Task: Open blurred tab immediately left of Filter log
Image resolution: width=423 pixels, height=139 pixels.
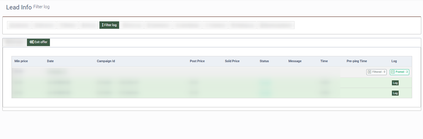Action: [89, 25]
